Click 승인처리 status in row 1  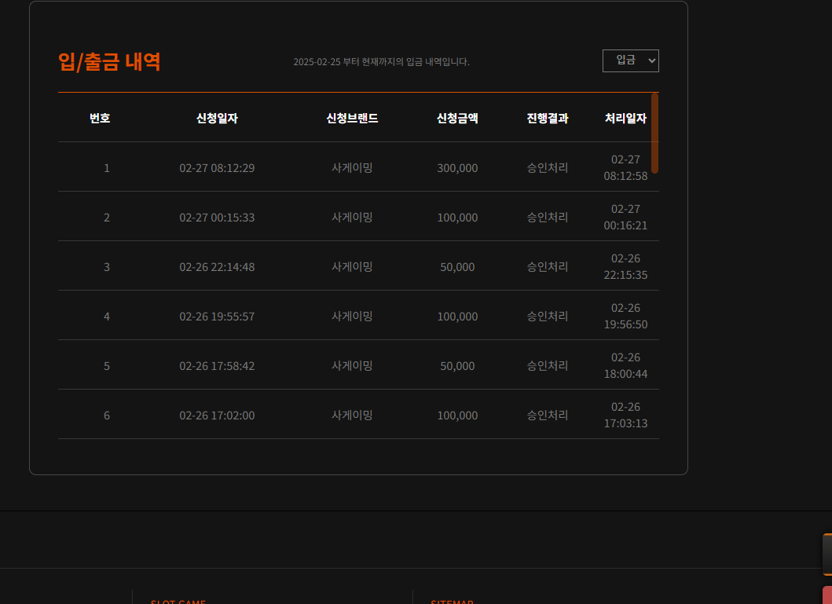click(548, 168)
